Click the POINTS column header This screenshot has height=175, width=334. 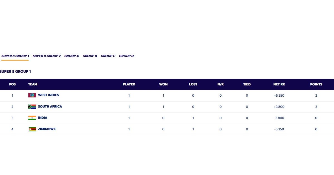316,84
